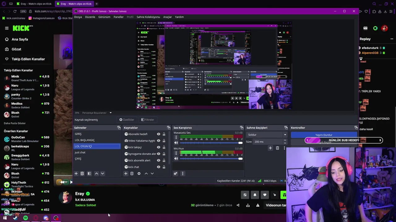Open source properties gear in Kaynaklar panel

(x=139, y=174)
